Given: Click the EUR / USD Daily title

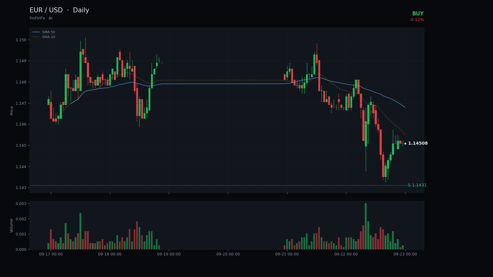Looking at the screenshot, I should (x=59, y=10).
